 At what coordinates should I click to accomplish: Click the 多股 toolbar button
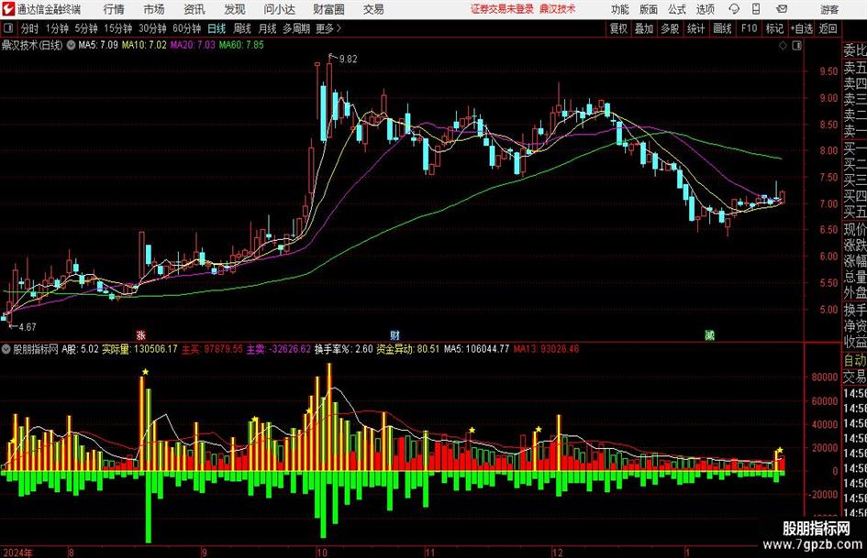670,28
